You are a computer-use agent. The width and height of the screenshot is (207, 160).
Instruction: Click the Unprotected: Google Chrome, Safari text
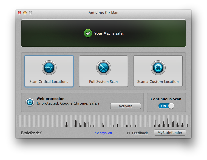pos(68,103)
